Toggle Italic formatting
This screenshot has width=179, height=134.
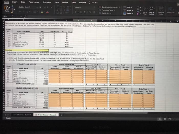pyautogui.click(x=24, y=11)
